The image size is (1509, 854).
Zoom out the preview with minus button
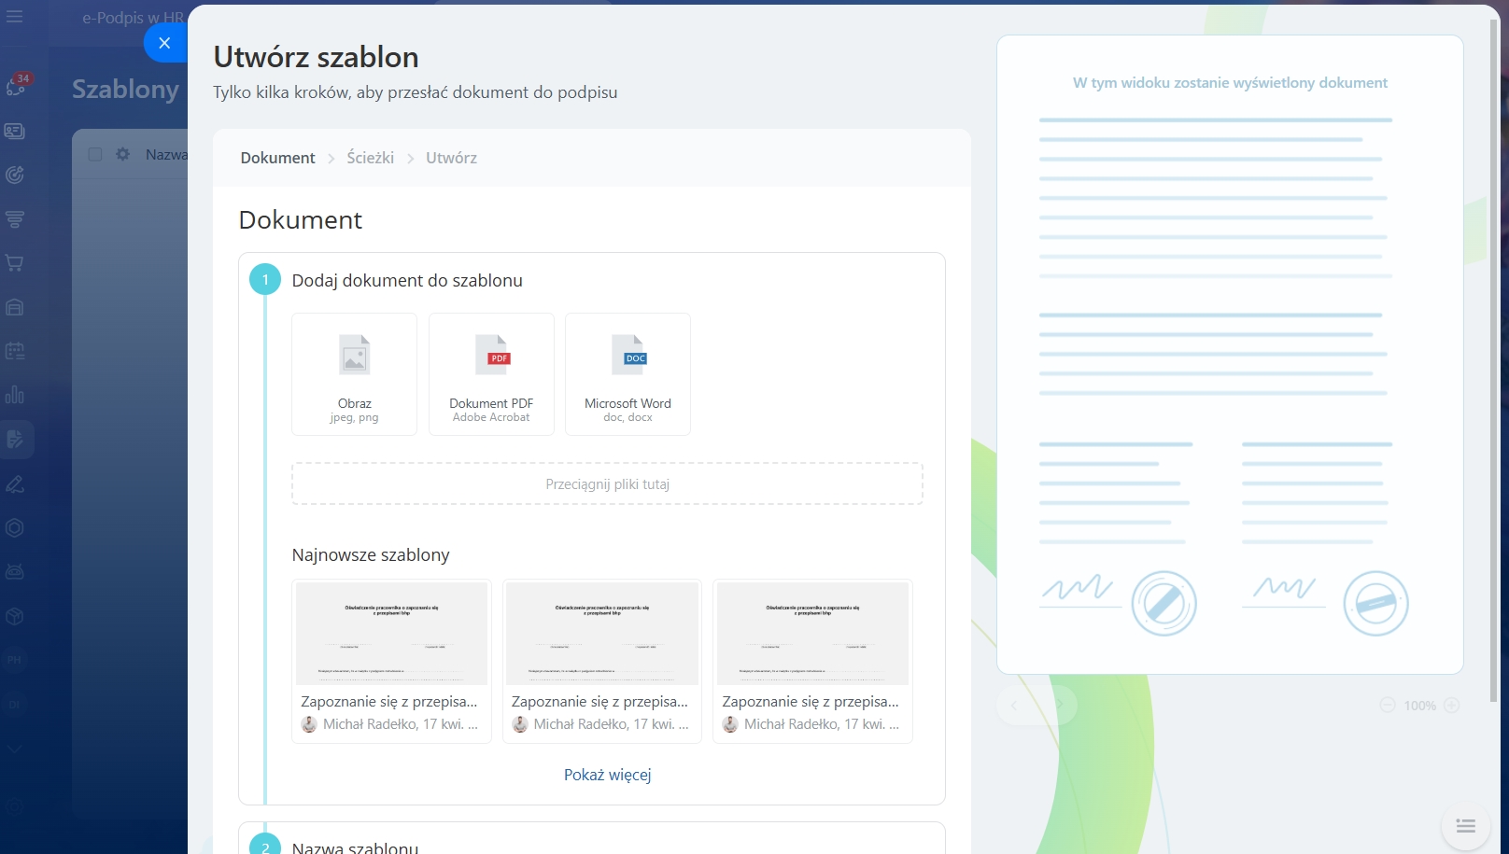[x=1388, y=706]
